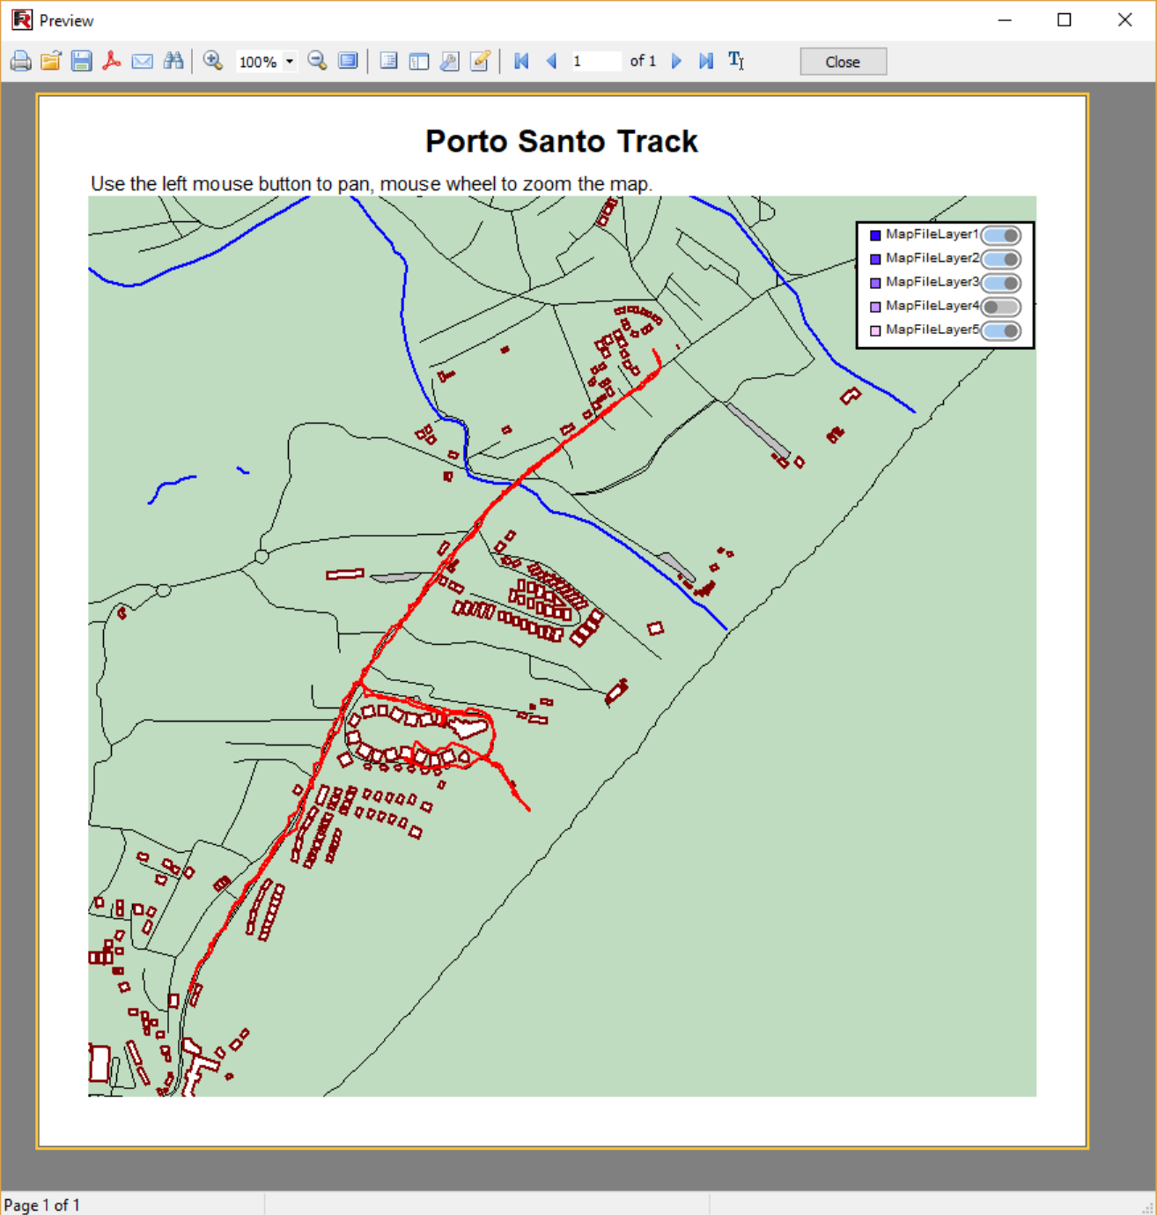Enable the MapFileLayer4 toggle switch
The width and height of the screenshot is (1157, 1215).
1001,307
